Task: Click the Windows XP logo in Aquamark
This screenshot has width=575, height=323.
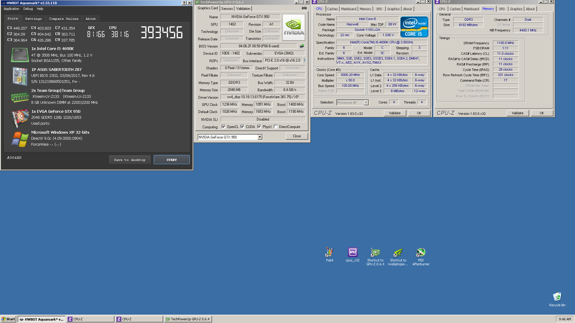Action: pos(20,139)
